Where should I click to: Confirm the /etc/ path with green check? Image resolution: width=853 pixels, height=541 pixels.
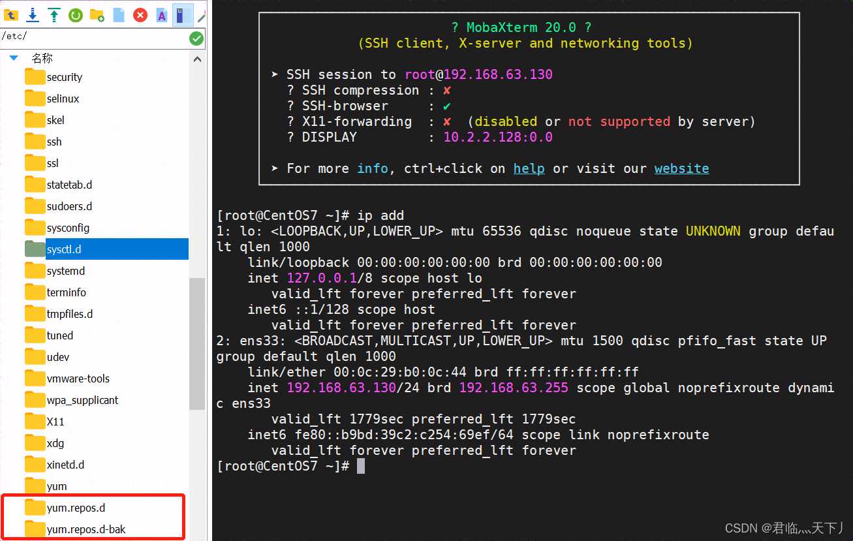(196, 39)
